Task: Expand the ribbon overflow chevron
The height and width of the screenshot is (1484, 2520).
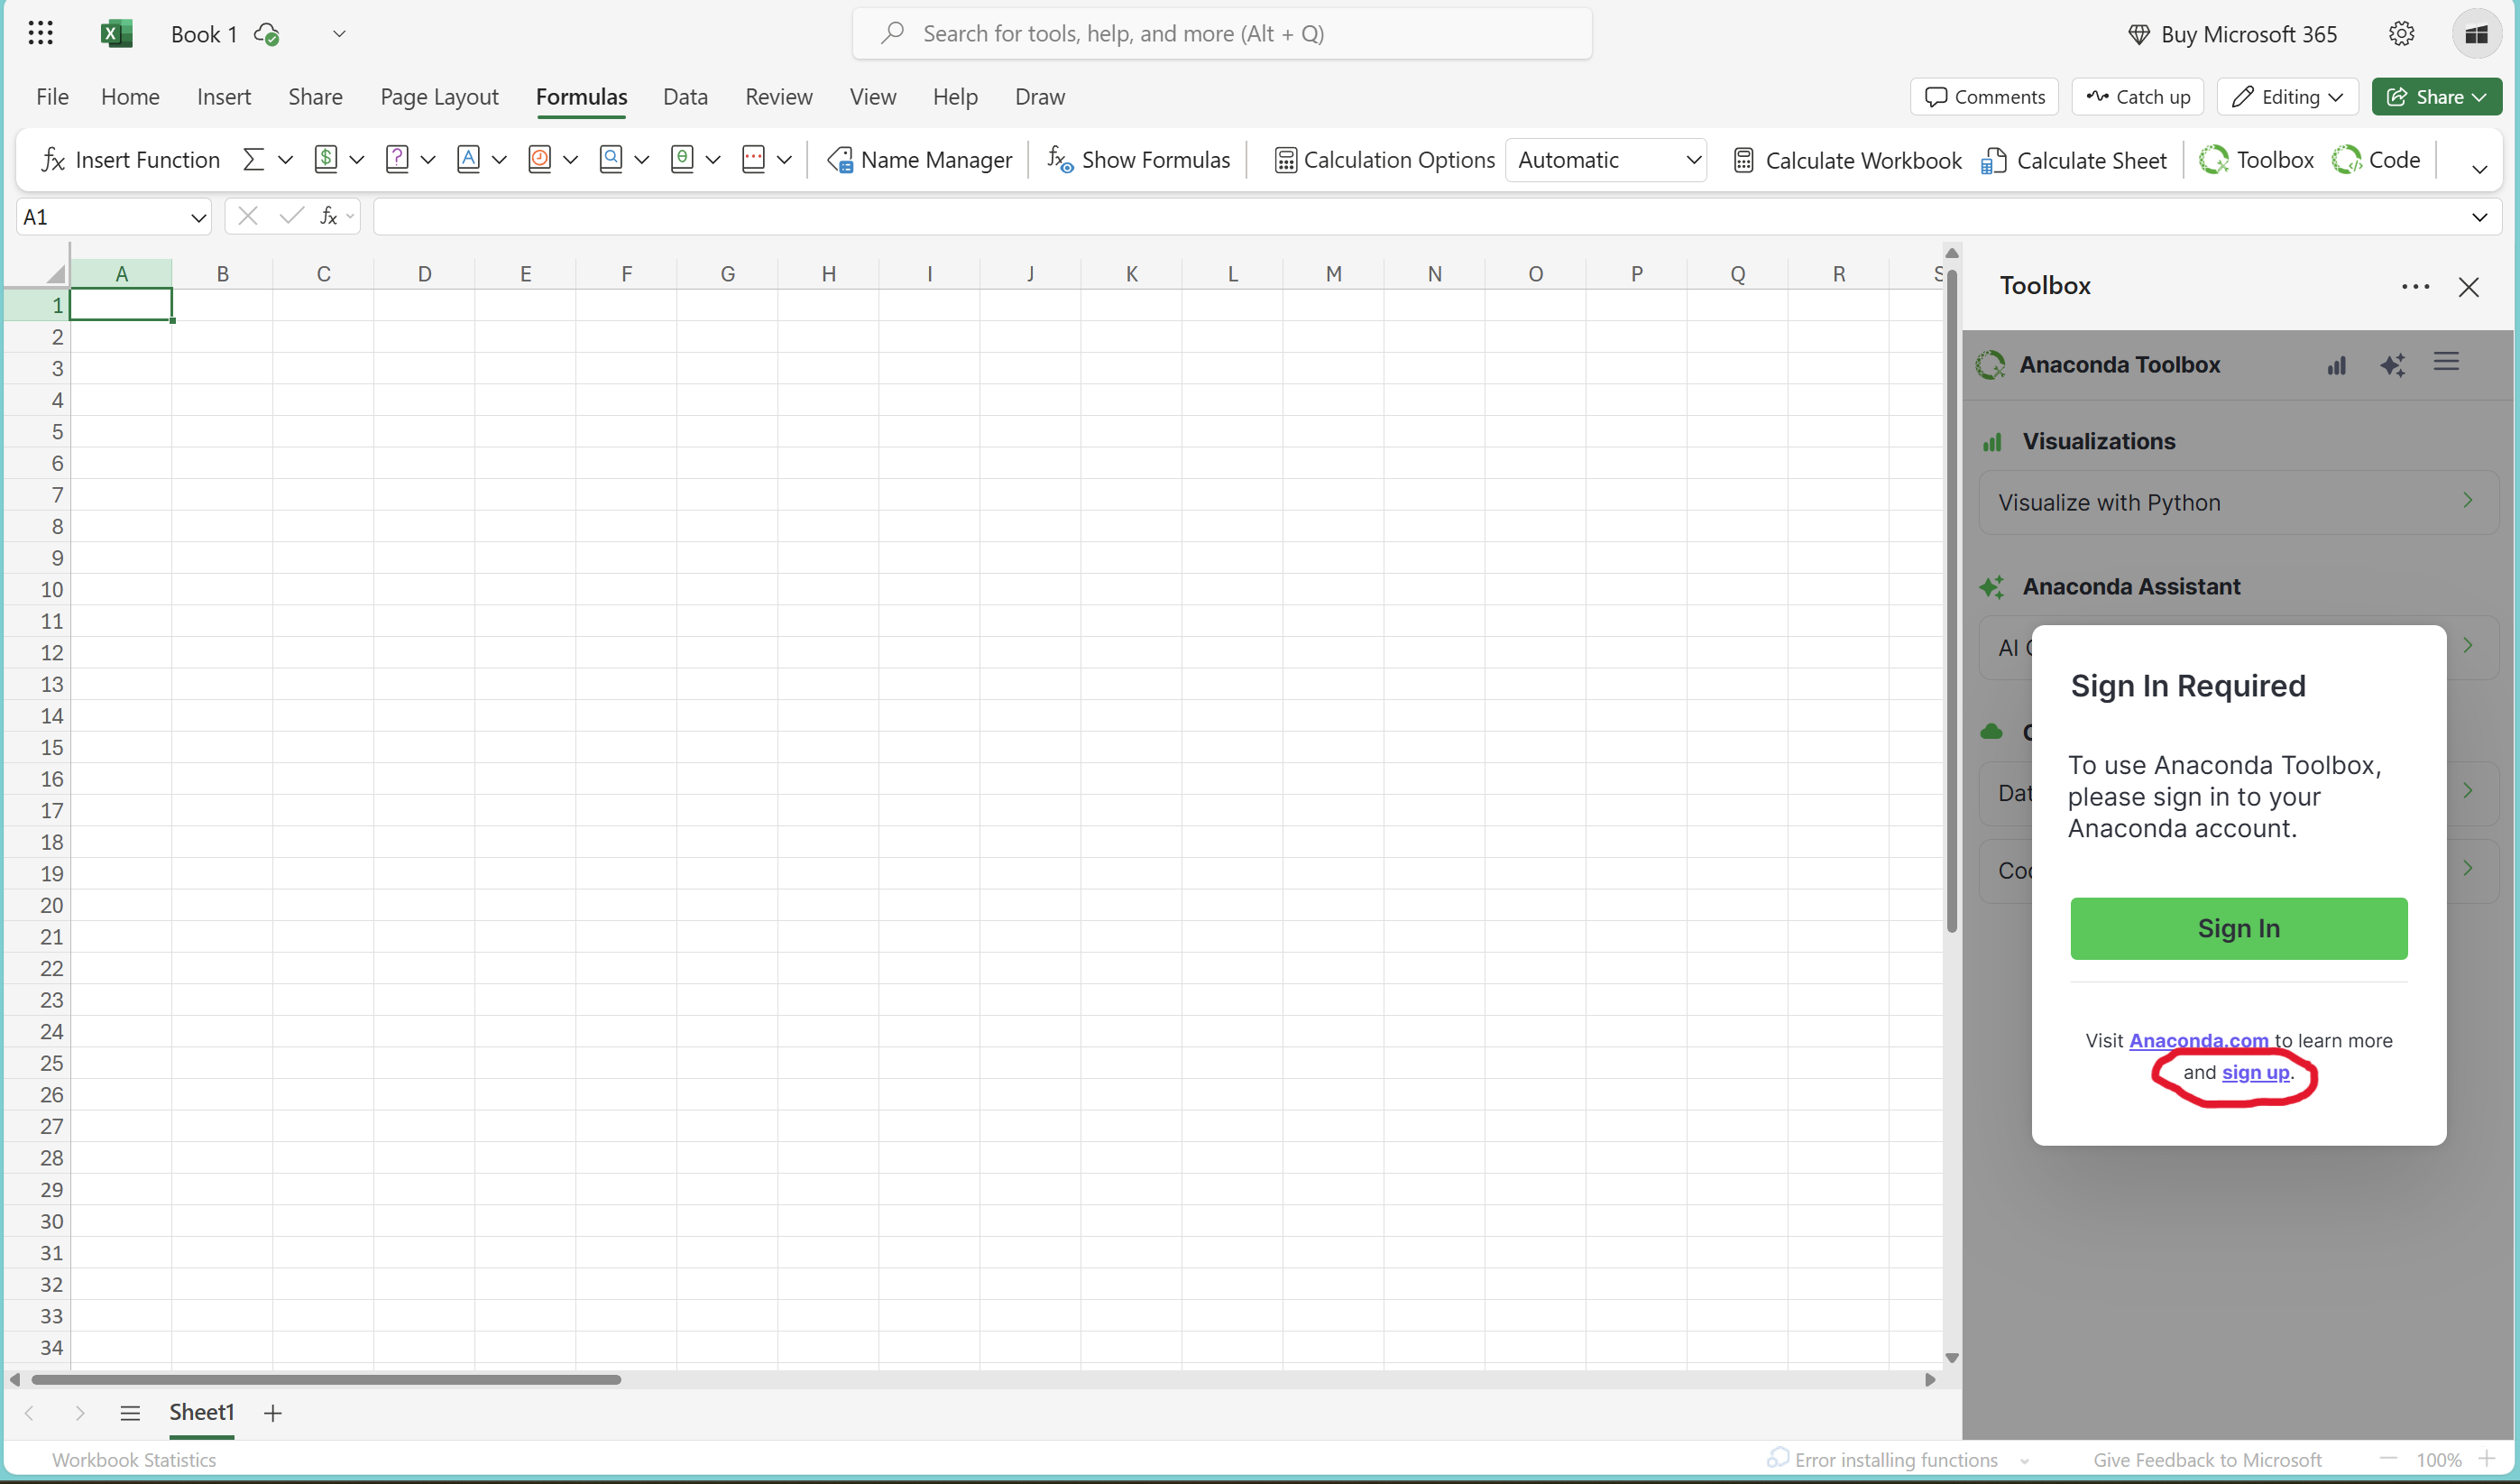Action: tap(2479, 168)
